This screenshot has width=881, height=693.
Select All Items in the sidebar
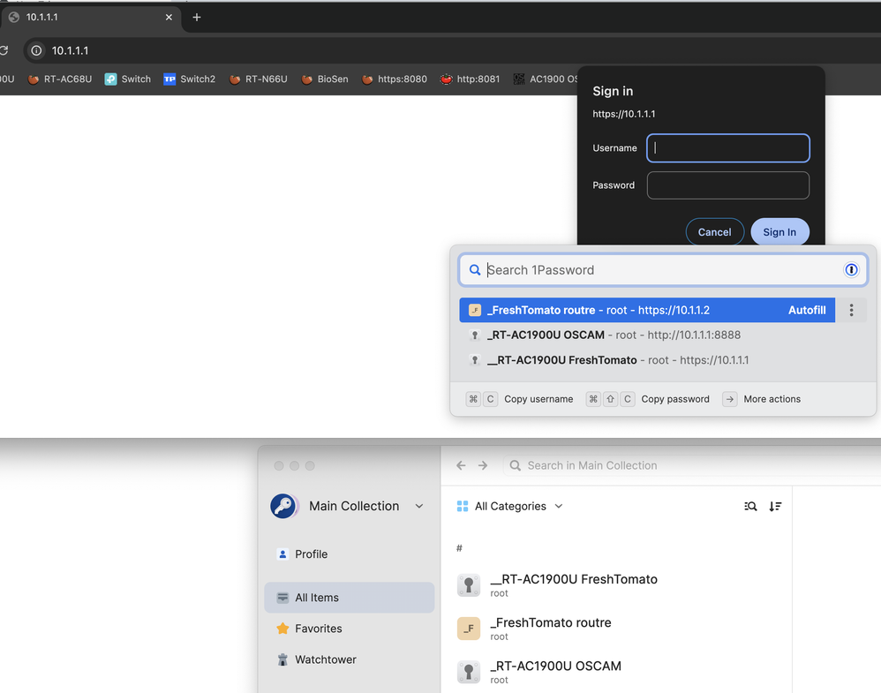tap(350, 598)
